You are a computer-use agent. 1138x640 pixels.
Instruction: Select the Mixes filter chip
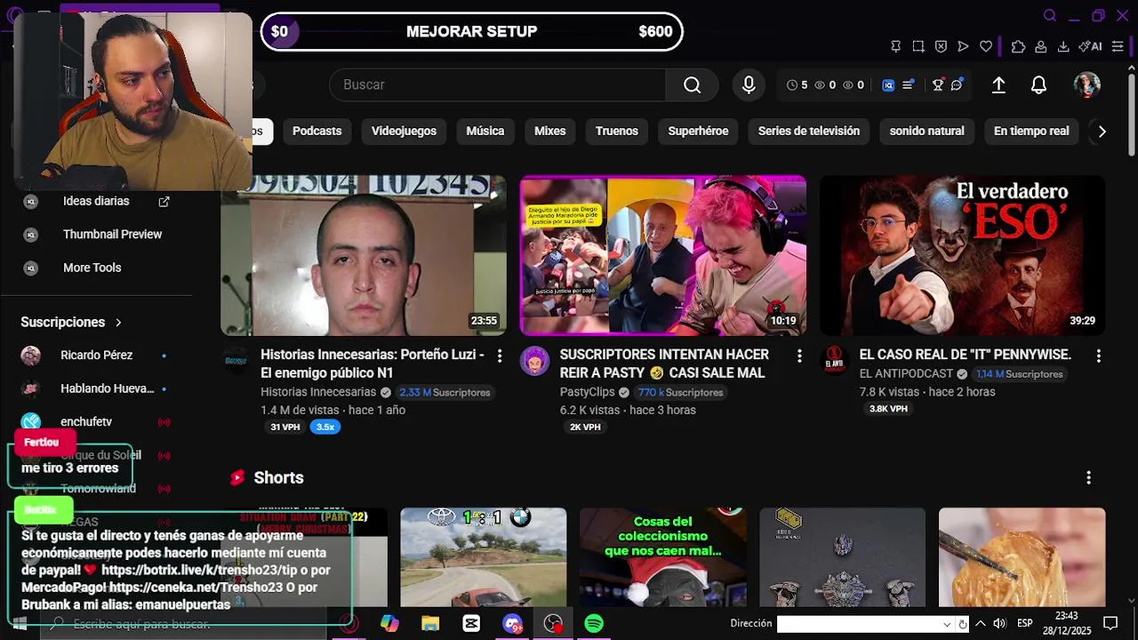pyautogui.click(x=549, y=131)
